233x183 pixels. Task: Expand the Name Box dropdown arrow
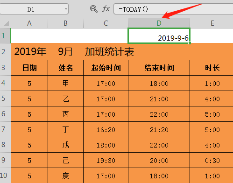66,9
